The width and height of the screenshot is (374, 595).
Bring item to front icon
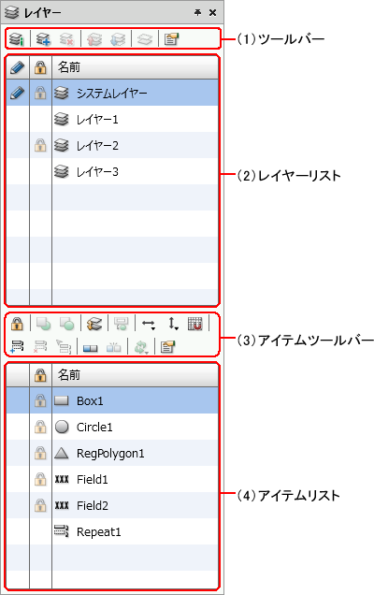click(43, 324)
